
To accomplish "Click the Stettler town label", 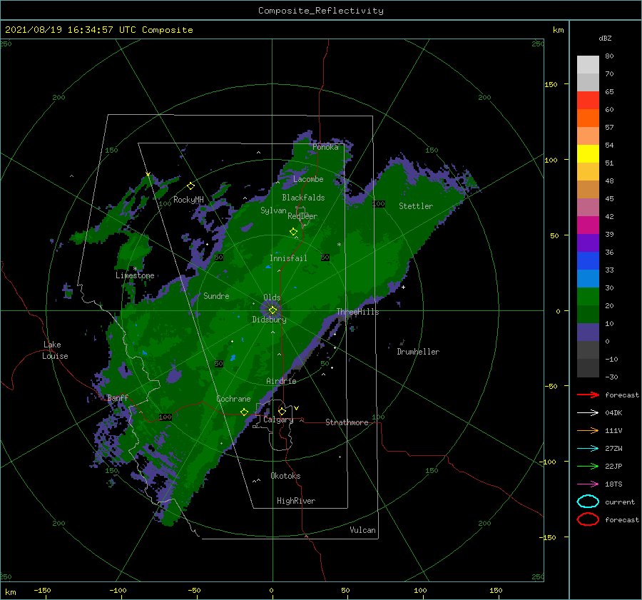I will click(416, 206).
